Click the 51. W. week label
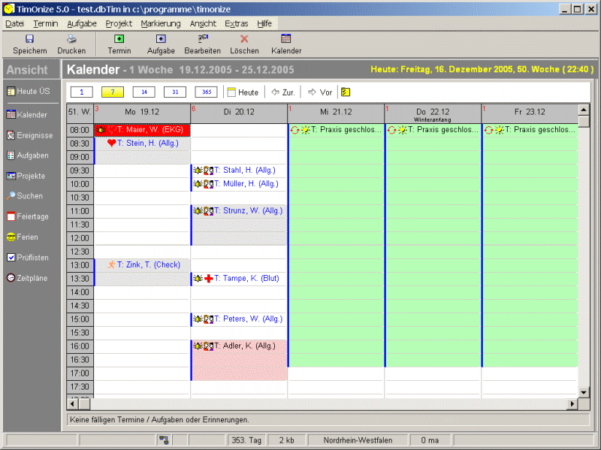601x450 pixels. tap(80, 112)
